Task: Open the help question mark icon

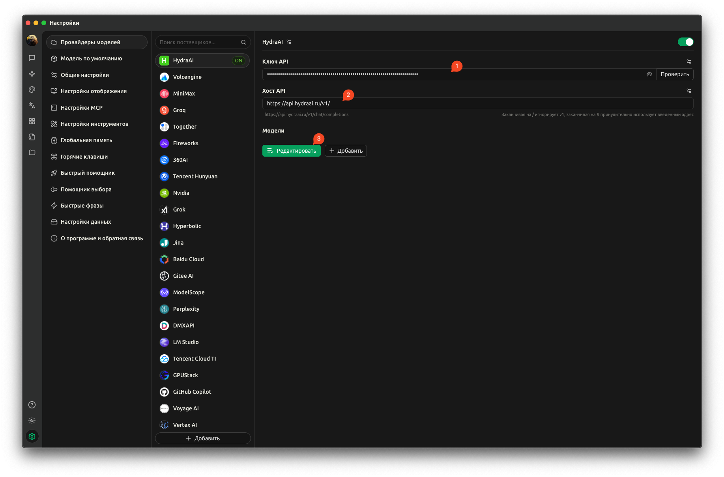Action: (32, 405)
